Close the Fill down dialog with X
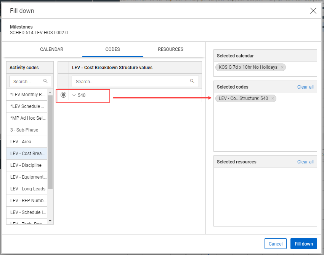The image size is (324, 255). pyautogui.click(x=313, y=11)
